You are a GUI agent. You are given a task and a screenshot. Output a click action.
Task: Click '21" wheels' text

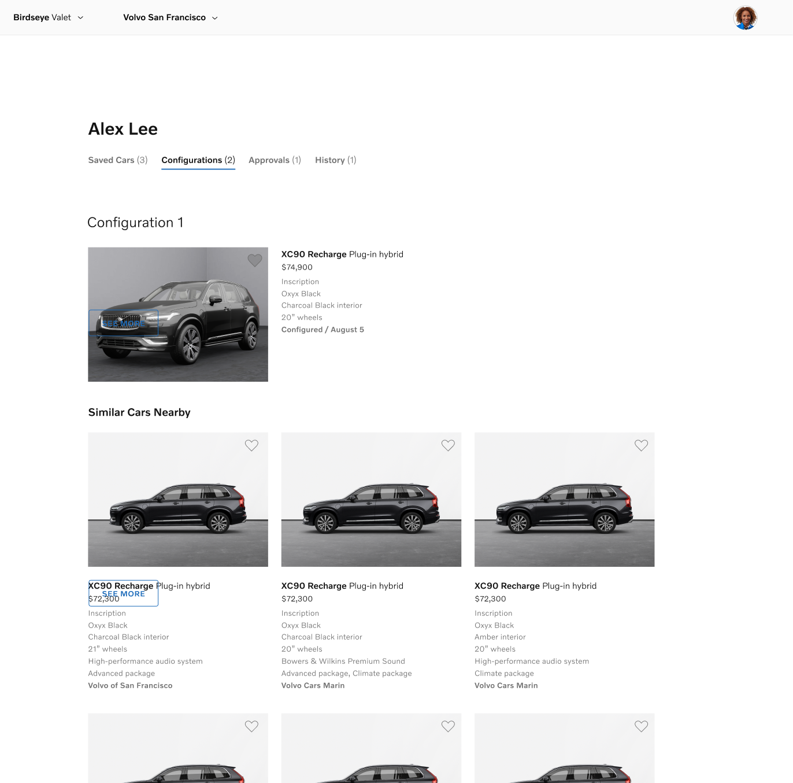108,649
